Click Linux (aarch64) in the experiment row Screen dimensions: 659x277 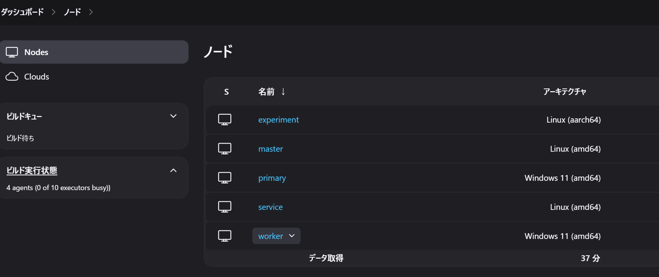[573, 120]
